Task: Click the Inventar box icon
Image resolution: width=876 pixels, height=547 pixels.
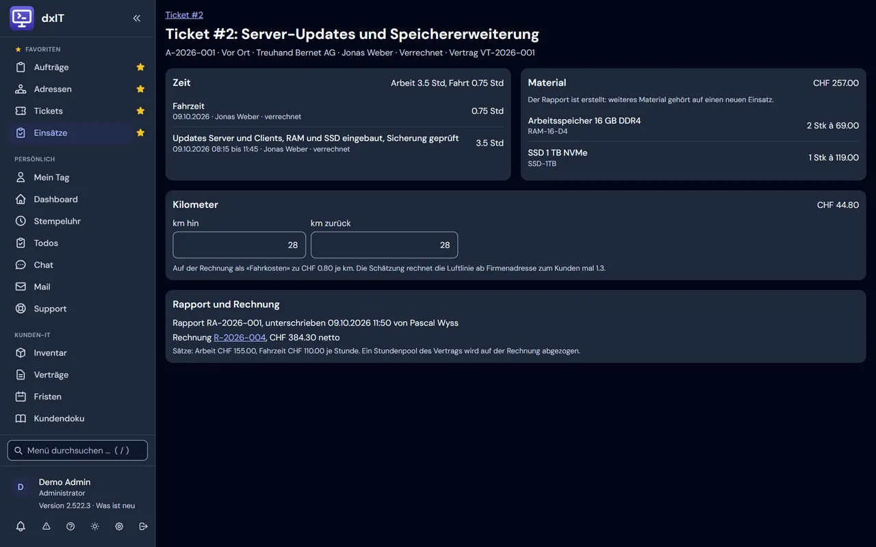Action: [21, 353]
